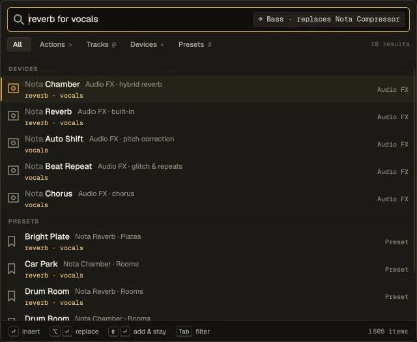Click the 'Preset' label on Bright Plate row
The image size is (417, 342).
coord(397,242)
